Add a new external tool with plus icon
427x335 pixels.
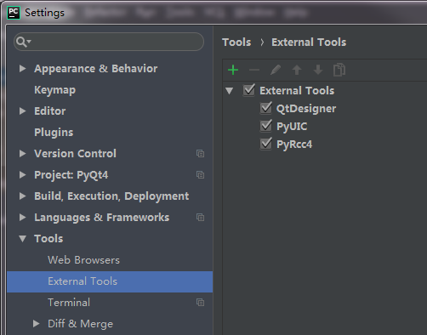point(233,70)
